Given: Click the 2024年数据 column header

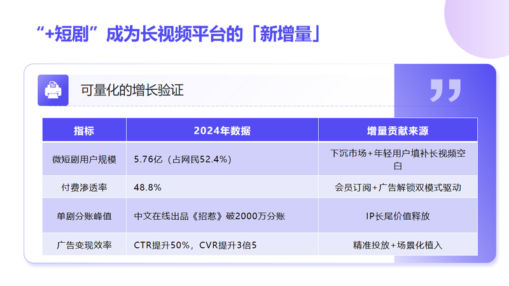Looking at the screenshot, I should (222, 130).
